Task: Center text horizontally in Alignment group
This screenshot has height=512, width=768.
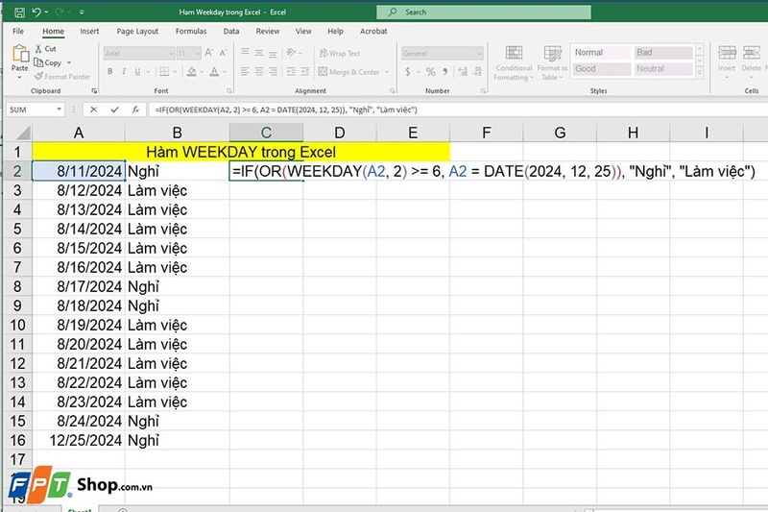Action: pos(259,72)
